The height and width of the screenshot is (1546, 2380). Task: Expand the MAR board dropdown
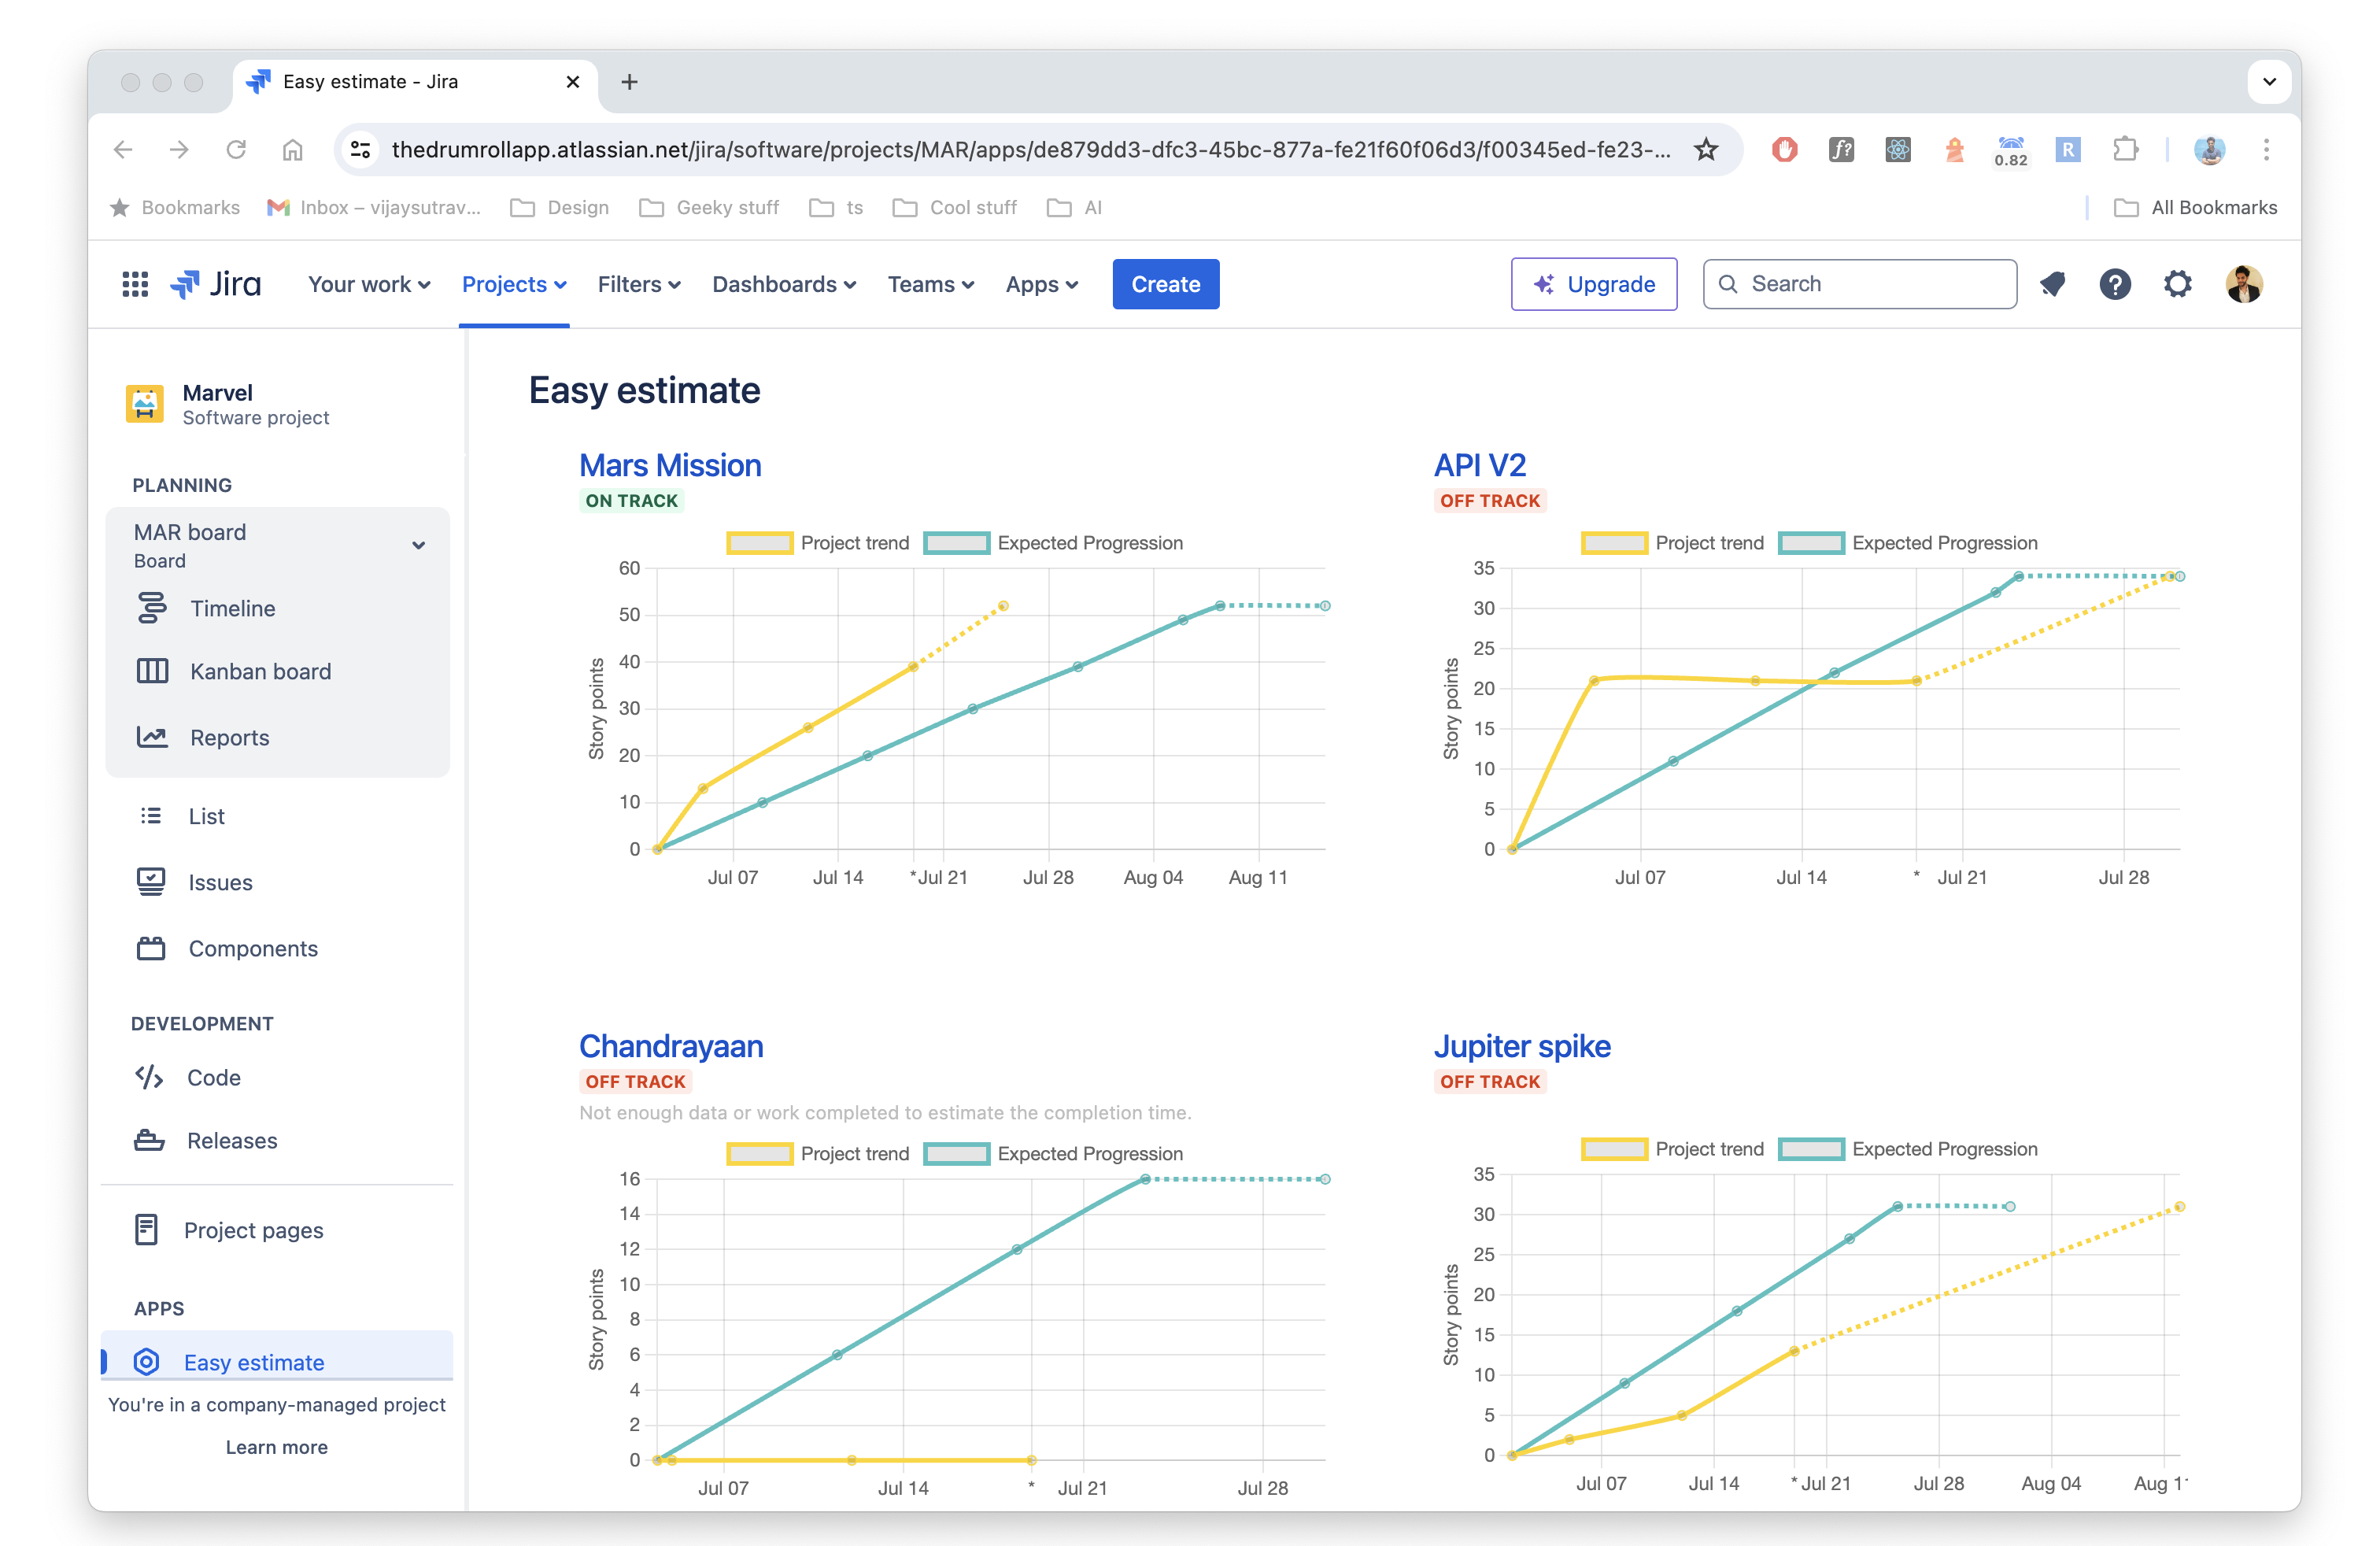click(419, 545)
